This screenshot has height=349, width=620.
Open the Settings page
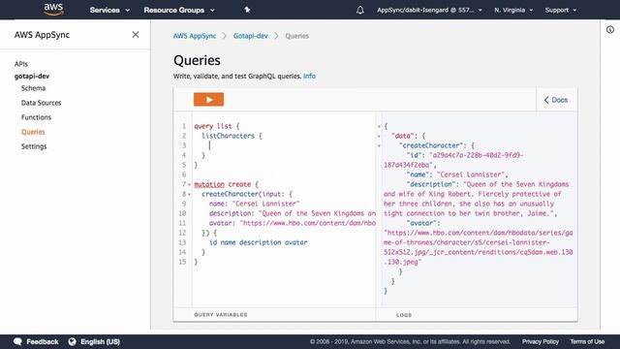tap(34, 146)
